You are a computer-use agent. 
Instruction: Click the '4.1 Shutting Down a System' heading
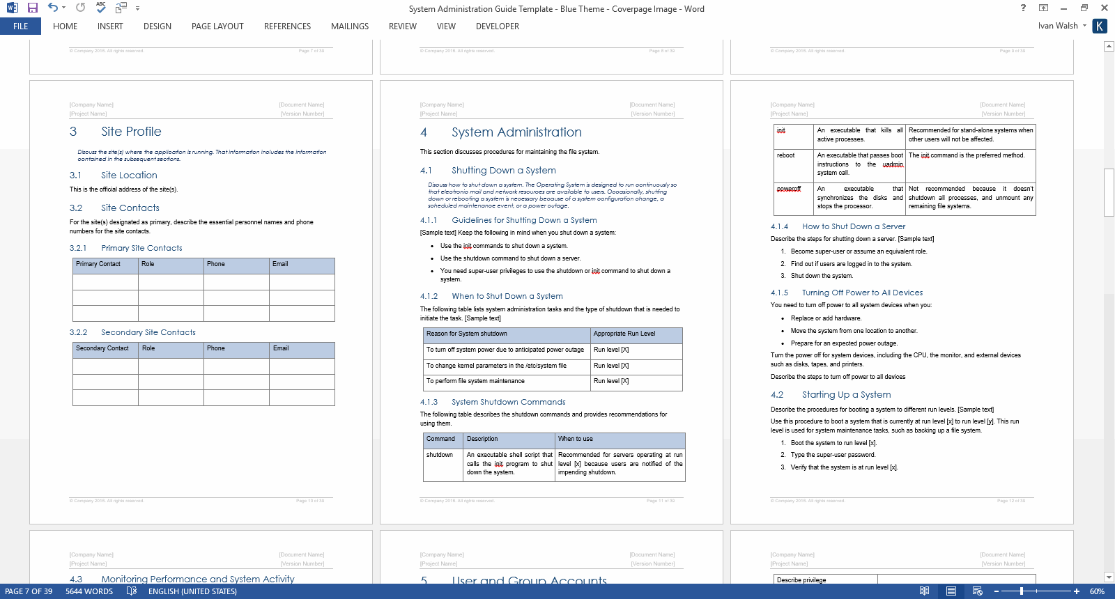click(488, 171)
